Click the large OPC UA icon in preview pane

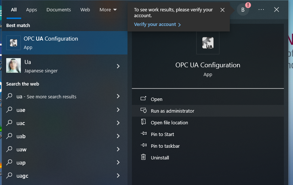pos(208,43)
